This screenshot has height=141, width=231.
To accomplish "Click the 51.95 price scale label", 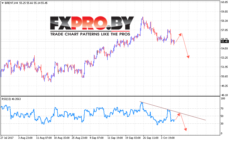I will pyautogui.click(x=225, y=67).
